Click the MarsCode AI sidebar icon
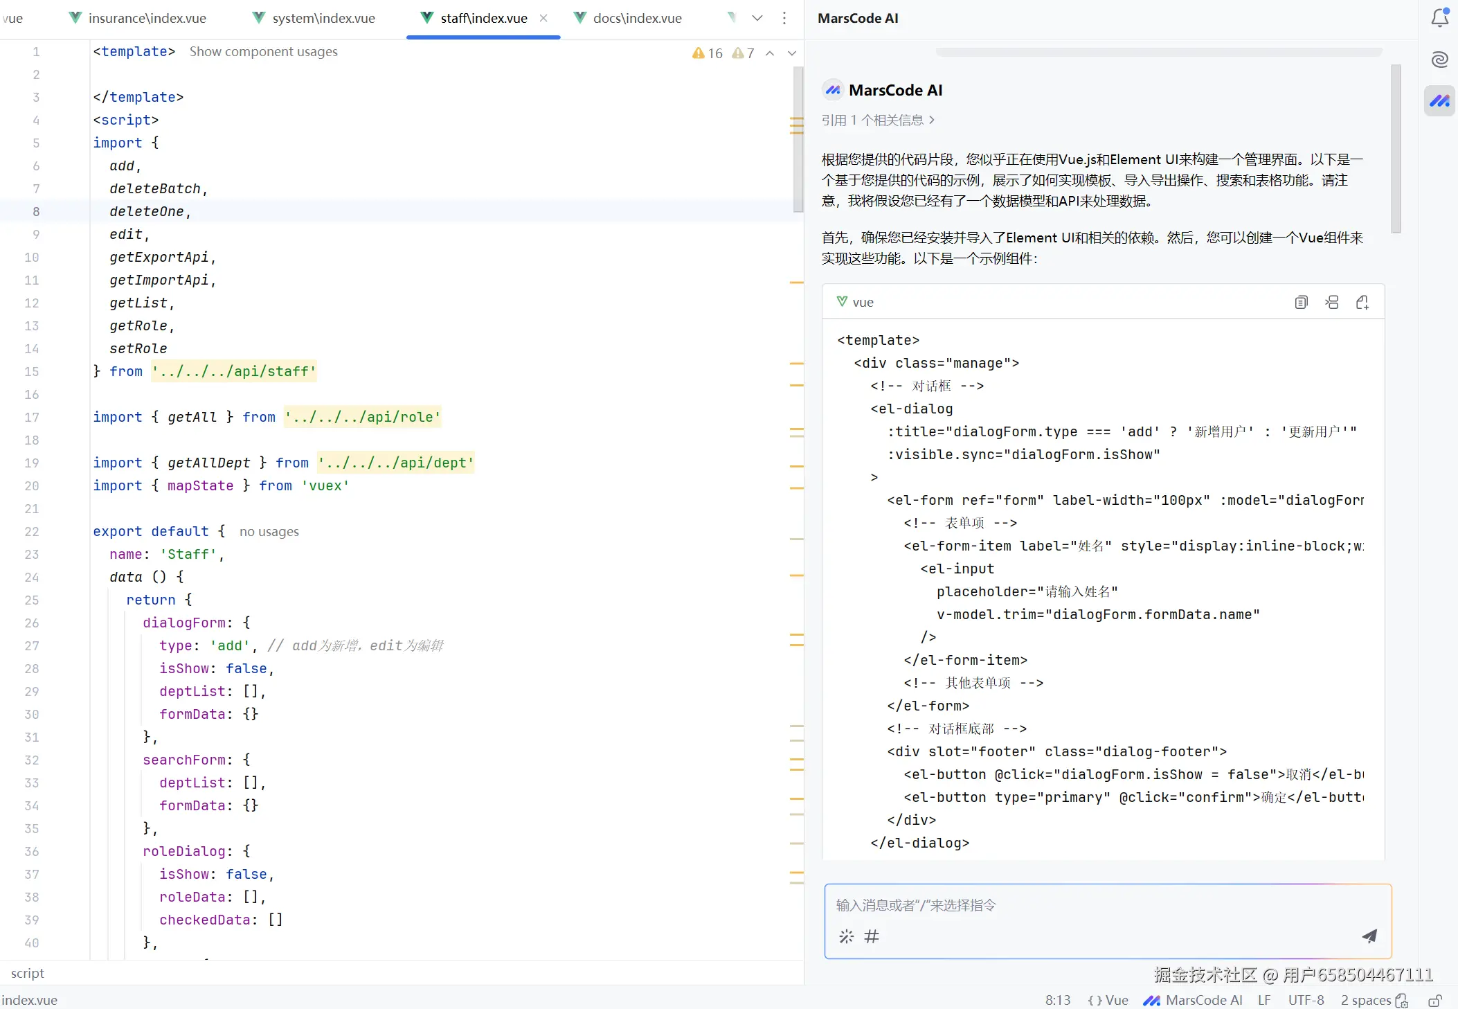1458x1009 pixels. pos(1439,101)
